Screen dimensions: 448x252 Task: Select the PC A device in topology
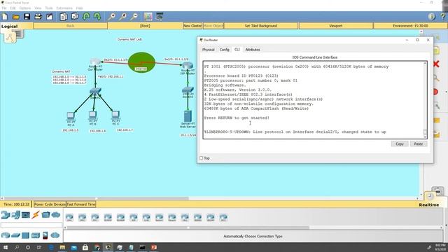point(71,115)
